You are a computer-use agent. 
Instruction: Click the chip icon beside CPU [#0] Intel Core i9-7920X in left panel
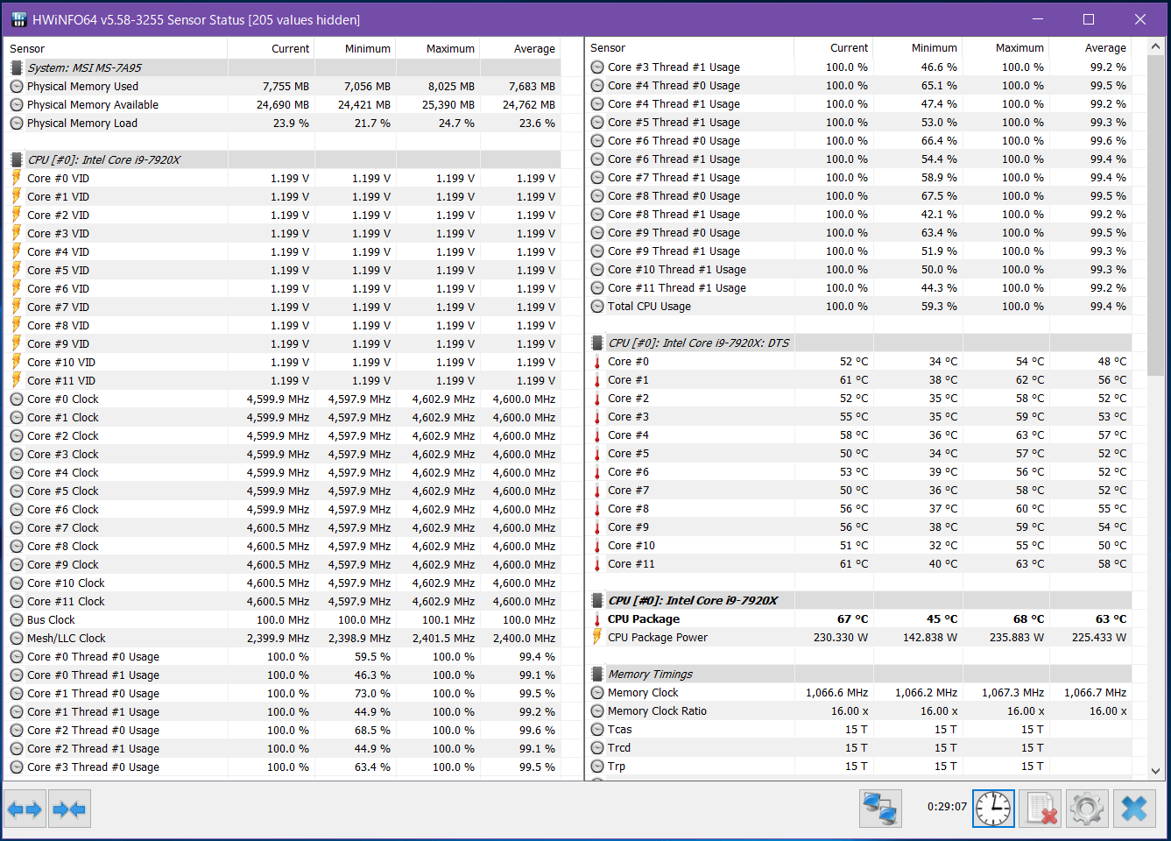click(17, 159)
